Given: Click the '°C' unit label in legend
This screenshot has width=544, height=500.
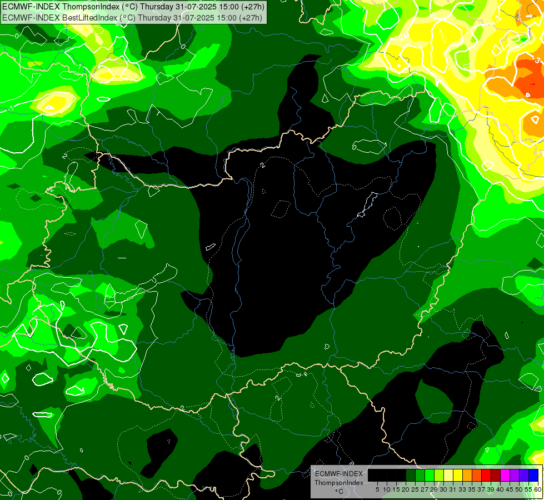Looking at the screenshot, I should pyautogui.click(x=340, y=492).
